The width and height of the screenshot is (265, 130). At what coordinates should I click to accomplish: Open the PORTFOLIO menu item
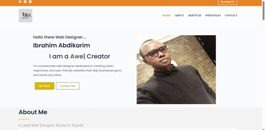(213, 15)
